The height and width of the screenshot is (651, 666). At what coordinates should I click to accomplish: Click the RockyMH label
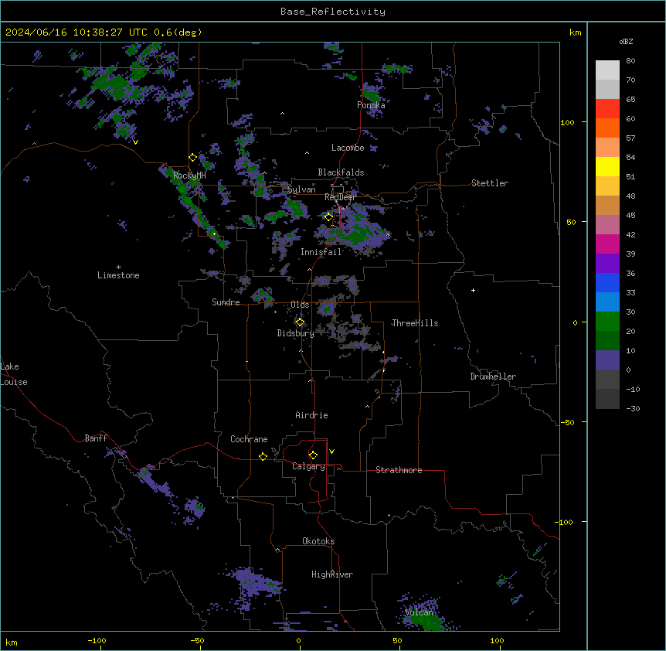[189, 175]
